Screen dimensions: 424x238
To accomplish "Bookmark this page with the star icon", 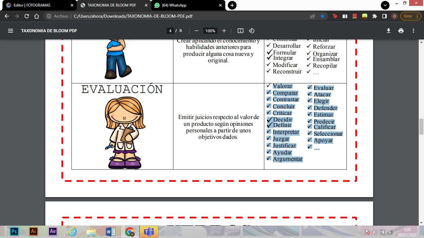I will 323,16.
